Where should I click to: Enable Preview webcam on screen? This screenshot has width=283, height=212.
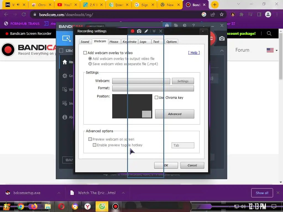click(x=90, y=139)
